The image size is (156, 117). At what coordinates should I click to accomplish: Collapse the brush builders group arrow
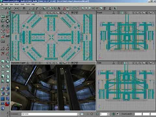(8, 58)
